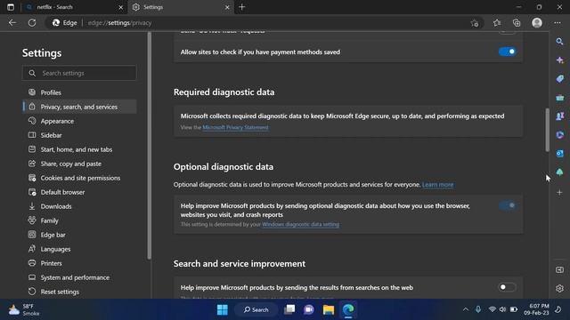Click the settings navigation scrollbar
Screen dimensions: 570x320
pyautogui.click(x=149, y=145)
